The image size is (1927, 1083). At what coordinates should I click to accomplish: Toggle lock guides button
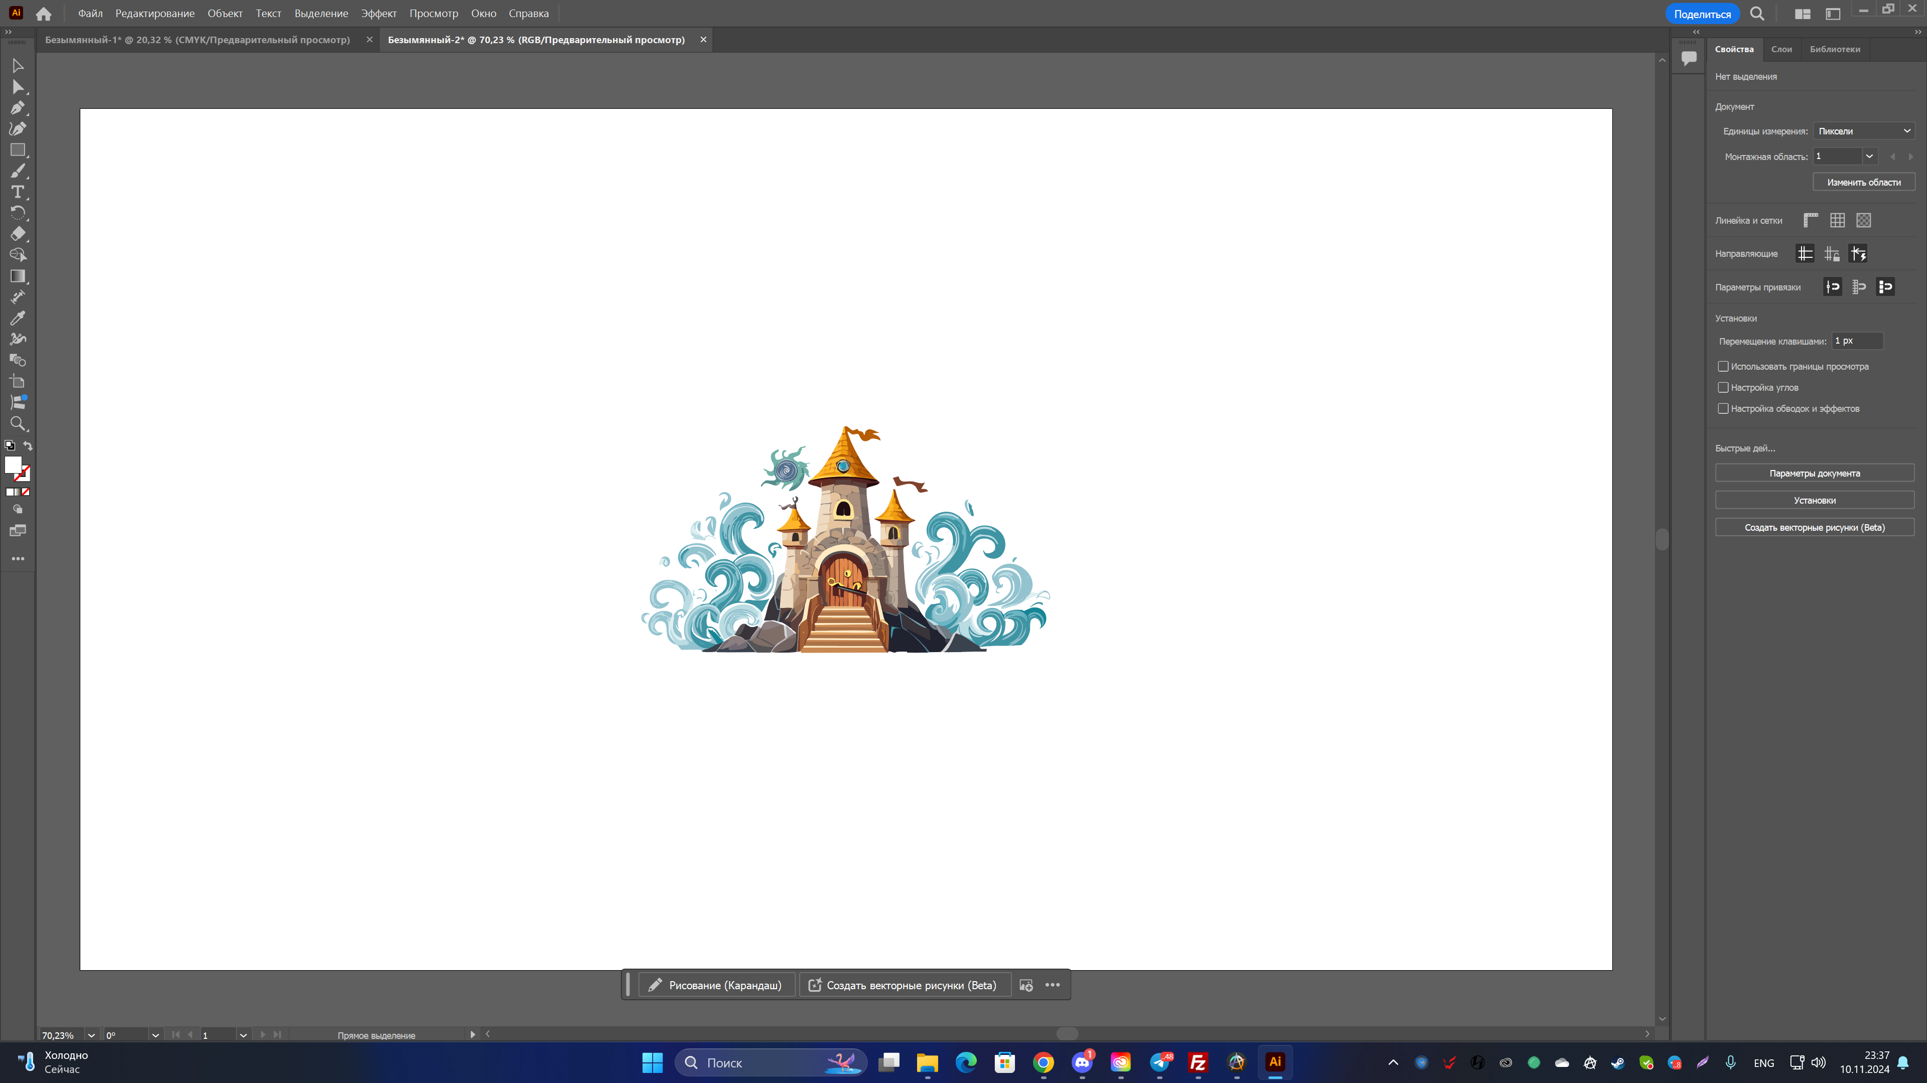tap(1831, 254)
